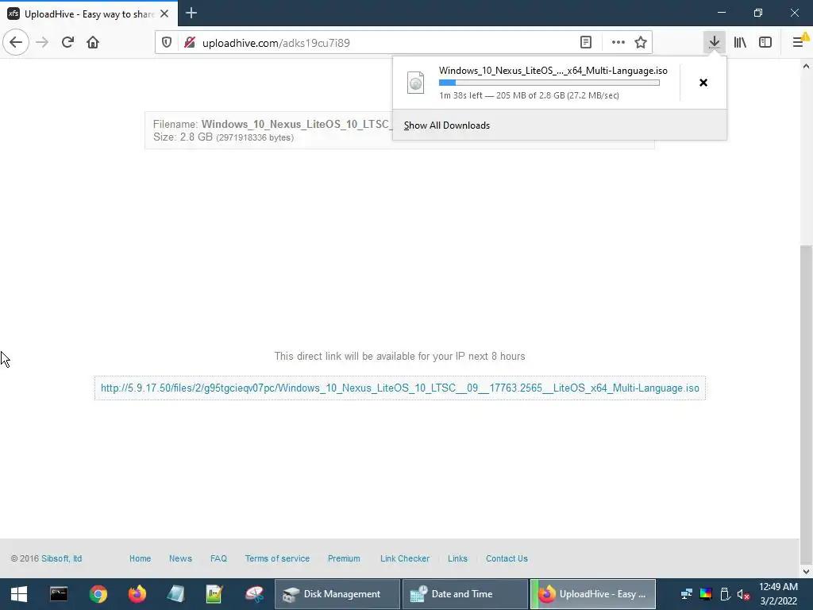Viewport: 813px width, 610px height.
Task: Open the Library icon
Action: coord(740,42)
